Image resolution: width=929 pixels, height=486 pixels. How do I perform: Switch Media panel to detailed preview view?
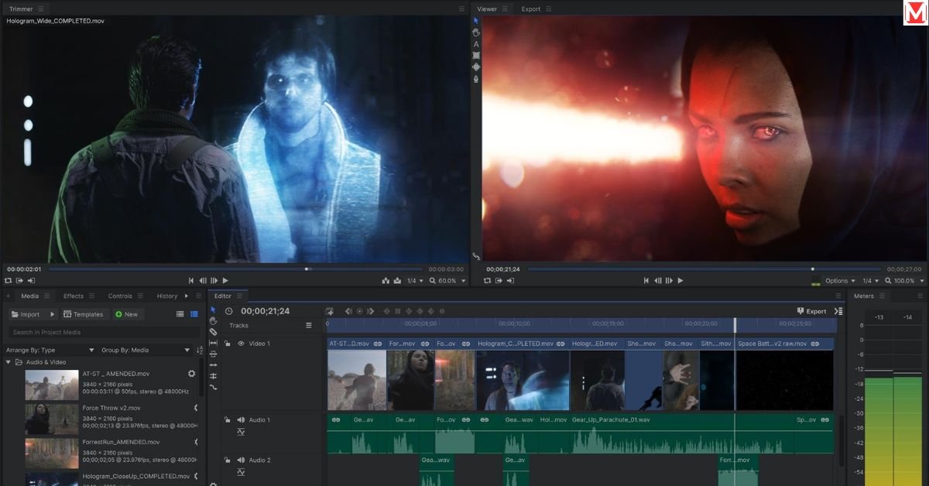(194, 314)
